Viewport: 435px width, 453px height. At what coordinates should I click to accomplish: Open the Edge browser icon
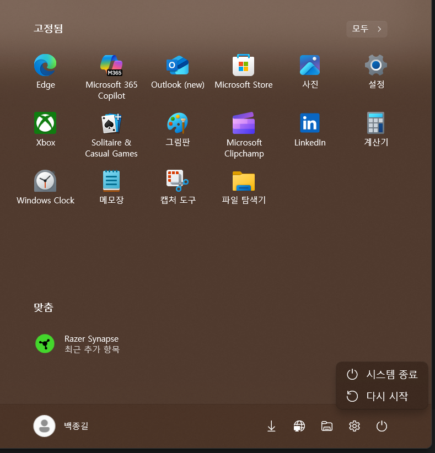pyautogui.click(x=45, y=65)
